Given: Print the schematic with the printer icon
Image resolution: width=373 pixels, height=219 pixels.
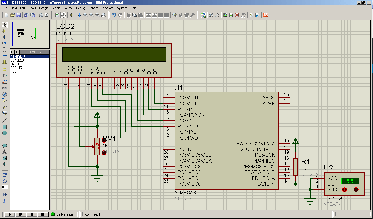Looking at the screenshot, I should 41,15.
